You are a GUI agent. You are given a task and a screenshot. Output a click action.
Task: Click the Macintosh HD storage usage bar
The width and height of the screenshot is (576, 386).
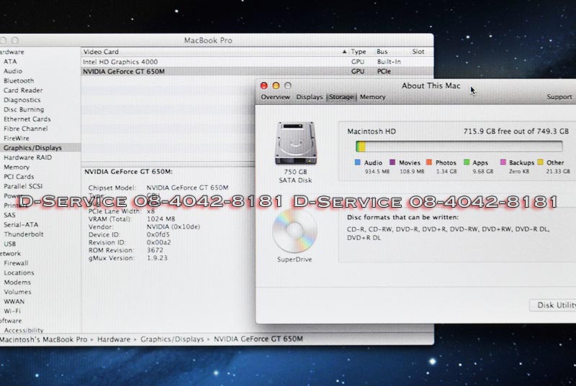[x=459, y=146]
